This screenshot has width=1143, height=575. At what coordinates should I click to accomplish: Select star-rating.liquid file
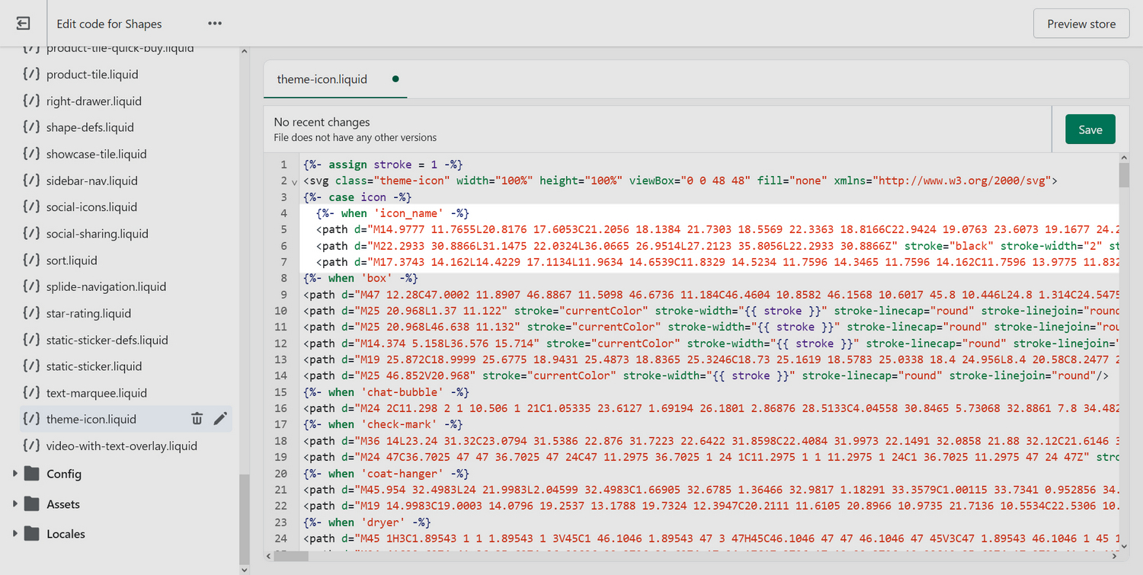tap(88, 313)
